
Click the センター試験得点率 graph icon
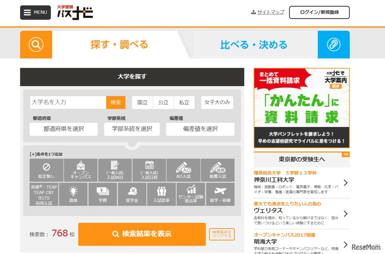[x=190, y=194]
